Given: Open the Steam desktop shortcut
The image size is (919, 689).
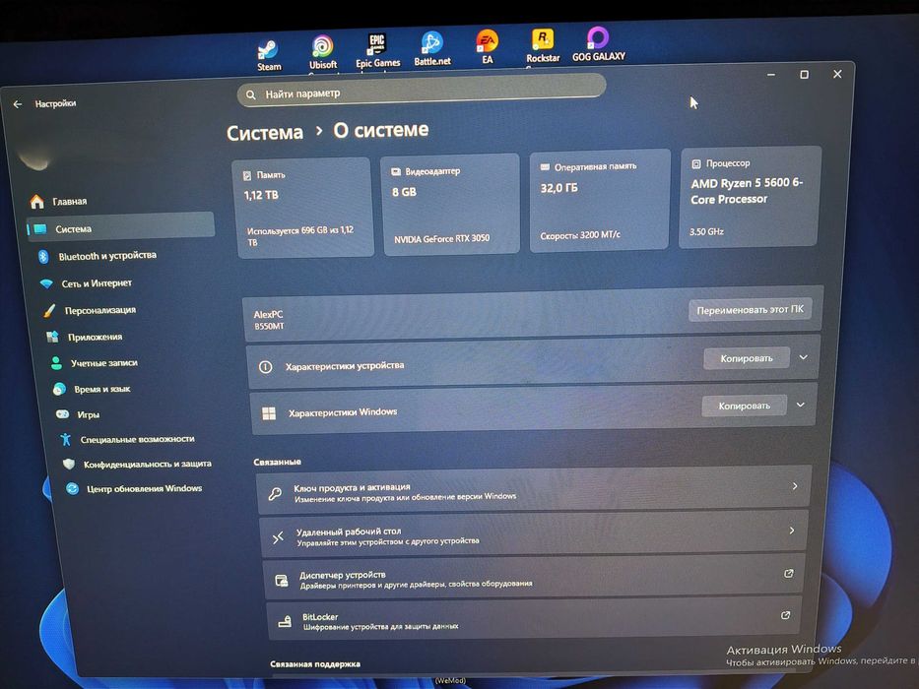Looking at the screenshot, I should pos(269,55).
